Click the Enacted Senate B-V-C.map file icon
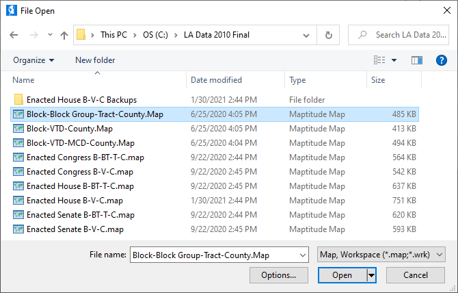Screen dimensions: 458x293 (18, 229)
